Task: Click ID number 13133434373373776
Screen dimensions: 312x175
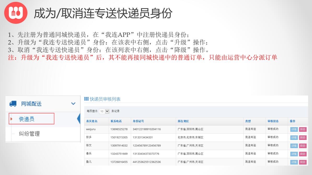Action: (x=146, y=154)
